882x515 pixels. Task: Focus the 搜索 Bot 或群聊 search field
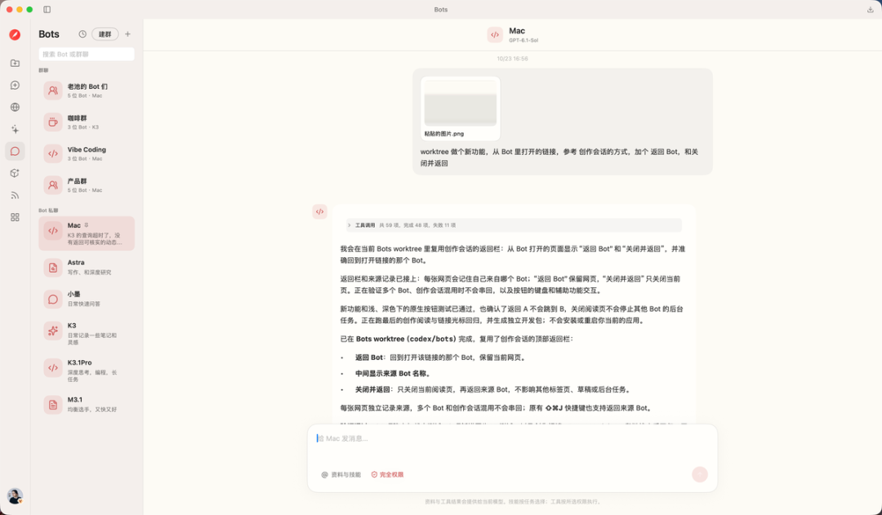(x=87, y=54)
